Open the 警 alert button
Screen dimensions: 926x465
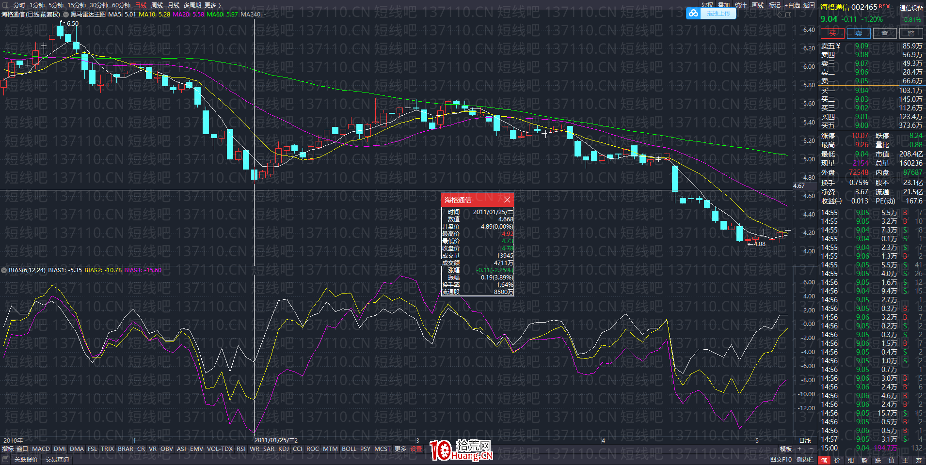(x=911, y=33)
